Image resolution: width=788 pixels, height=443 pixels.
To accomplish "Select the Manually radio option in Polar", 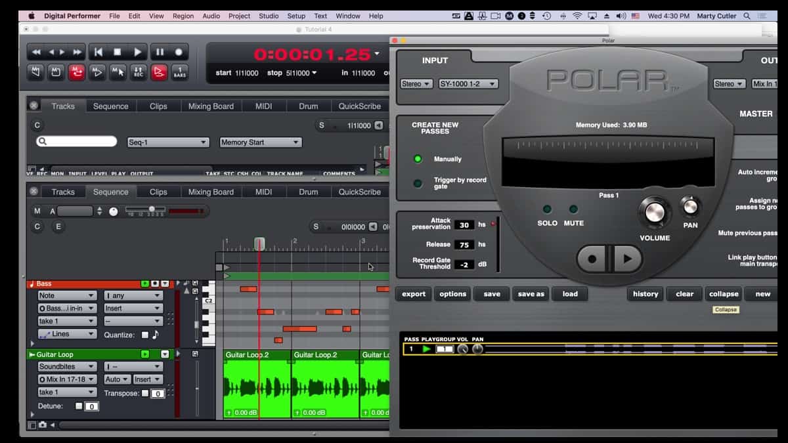I will coord(418,159).
